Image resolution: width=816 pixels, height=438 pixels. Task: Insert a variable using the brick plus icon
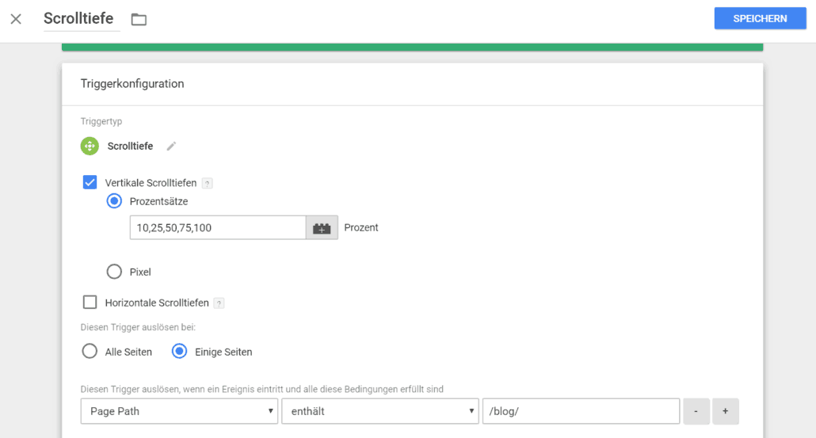point(322,228)
